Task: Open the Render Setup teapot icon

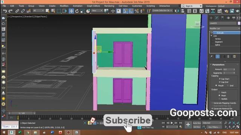Action: click(226, 11)
